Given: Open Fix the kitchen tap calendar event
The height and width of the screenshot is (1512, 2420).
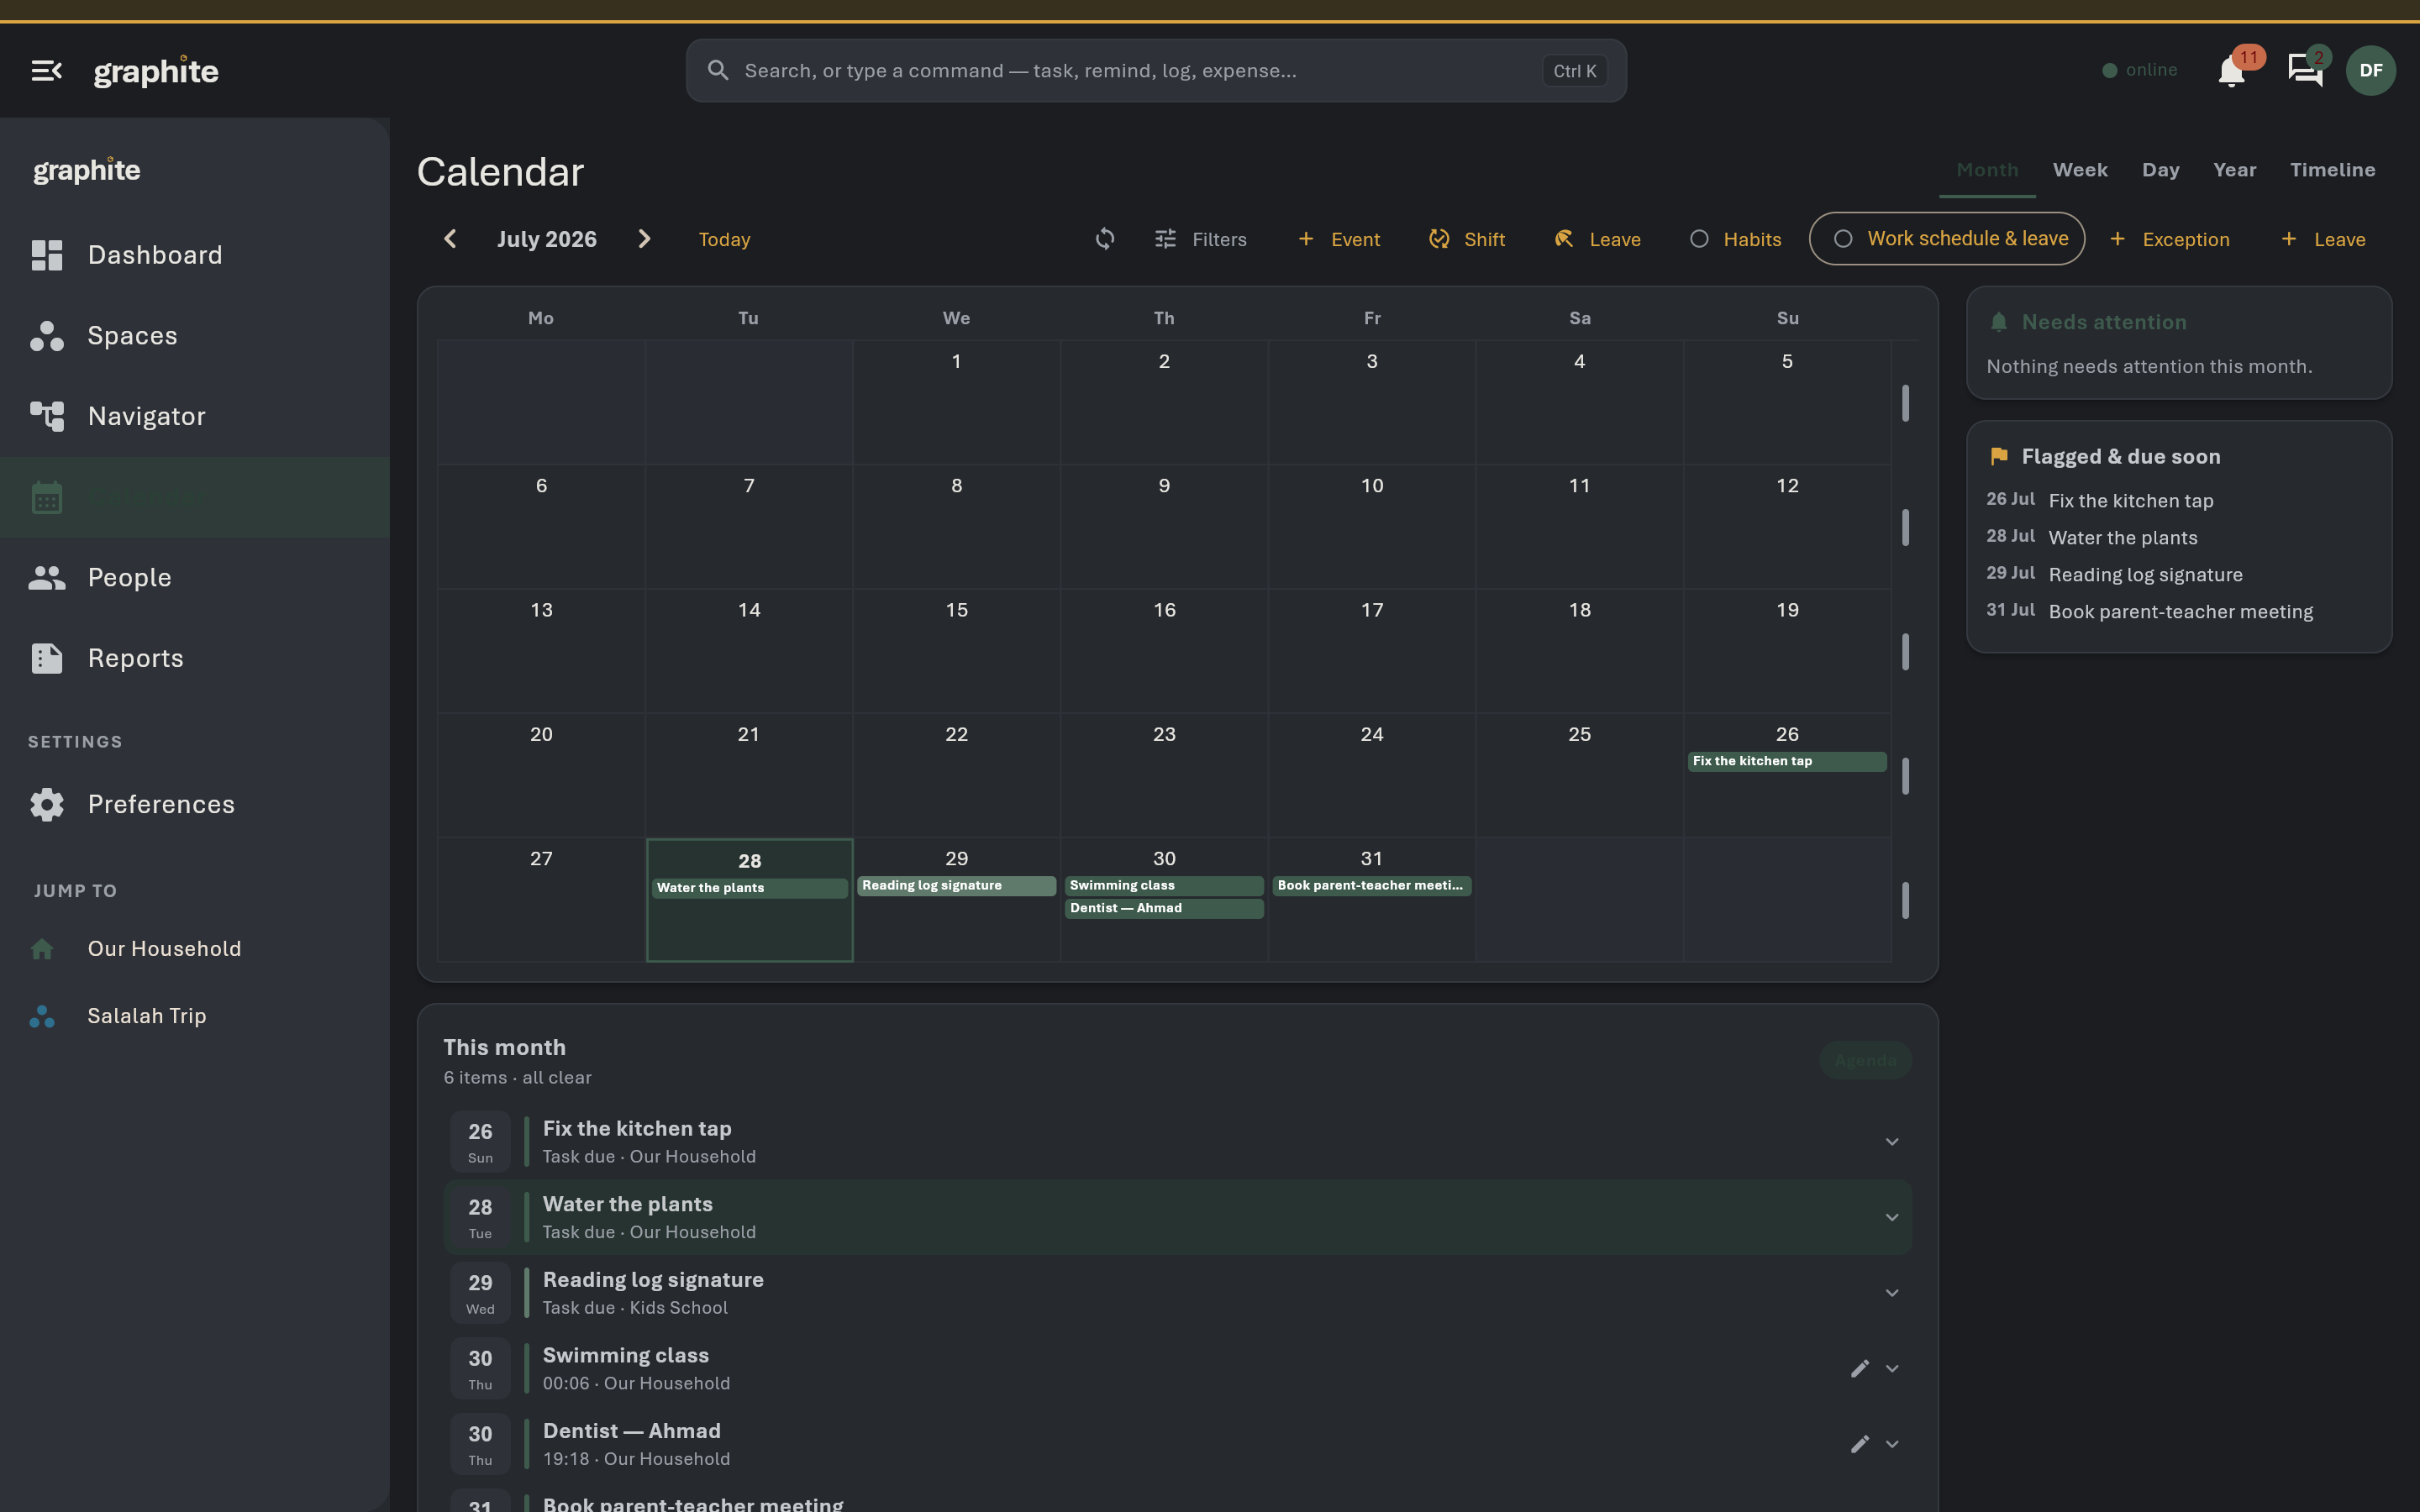Looking at the screenshot, I should coord(1786,762).
